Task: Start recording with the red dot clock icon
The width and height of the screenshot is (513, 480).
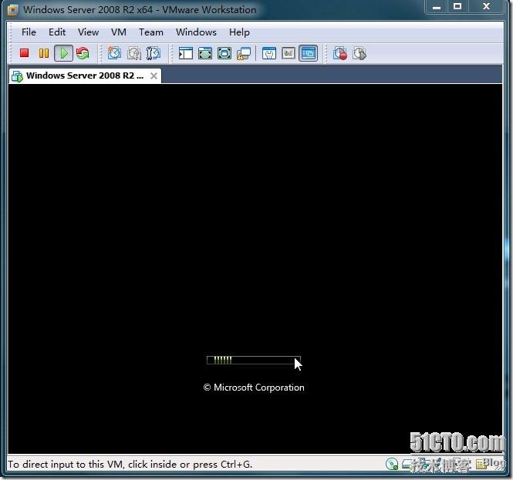Action: [340, 53]
